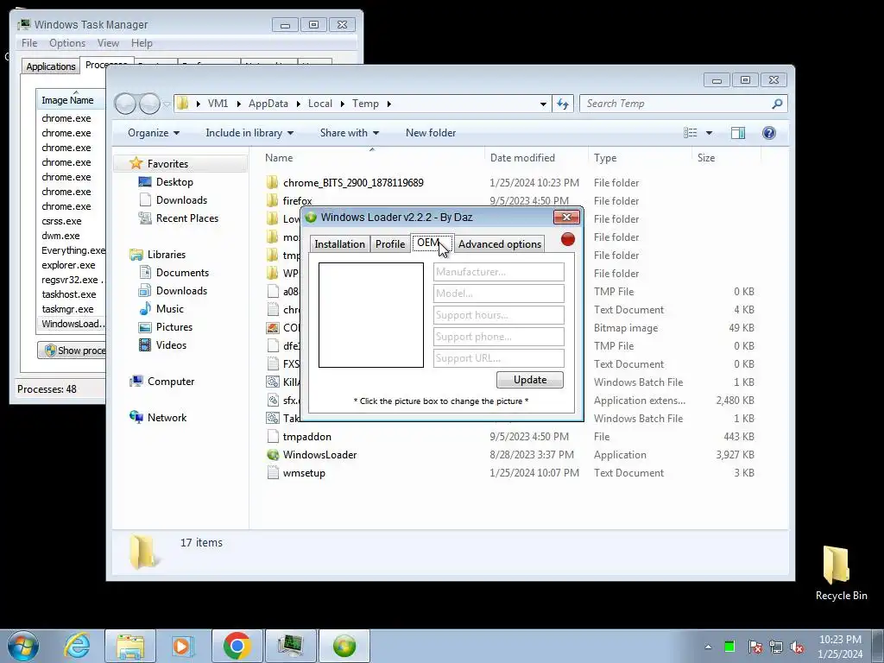Select chrome_BITS_2900_1878119689 folder icon
884x663 pixels.
[272, 183]
